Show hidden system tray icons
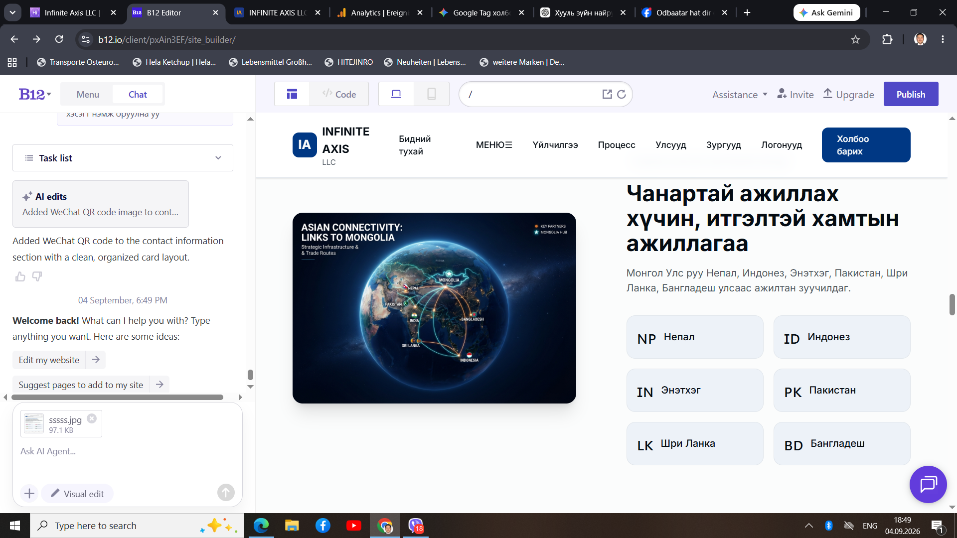The height and width of the screenshot is (538, 957). pyautogui.click(x=809, y=526)
